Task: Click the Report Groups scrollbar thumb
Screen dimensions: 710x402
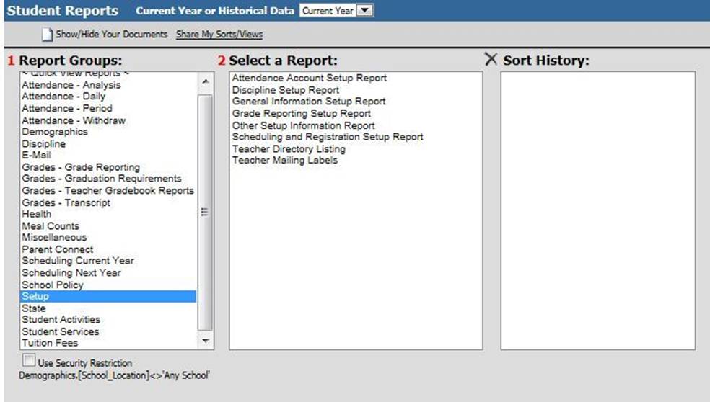Action: (x=205, y=213)
